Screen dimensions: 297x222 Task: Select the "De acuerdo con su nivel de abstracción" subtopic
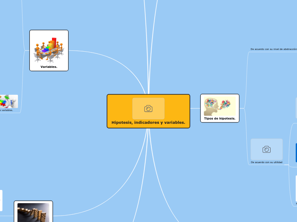coord(273,49)
